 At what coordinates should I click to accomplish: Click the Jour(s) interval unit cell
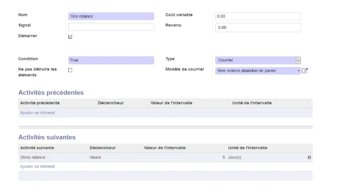tap(266, 157)
